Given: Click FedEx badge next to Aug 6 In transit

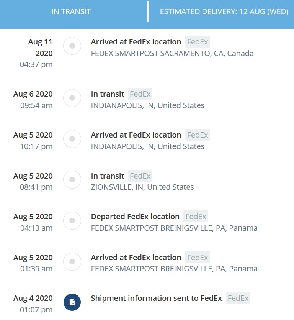Looking at the screenshot, I should click(140, 94).
